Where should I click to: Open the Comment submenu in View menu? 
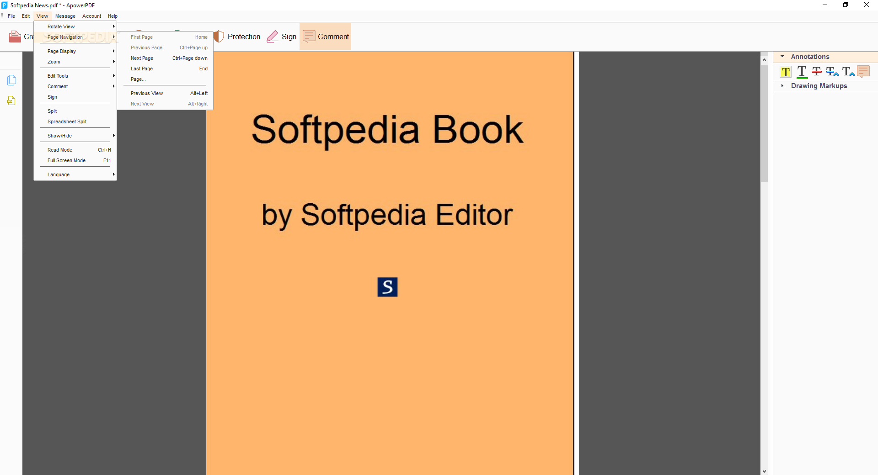point(75,86)
